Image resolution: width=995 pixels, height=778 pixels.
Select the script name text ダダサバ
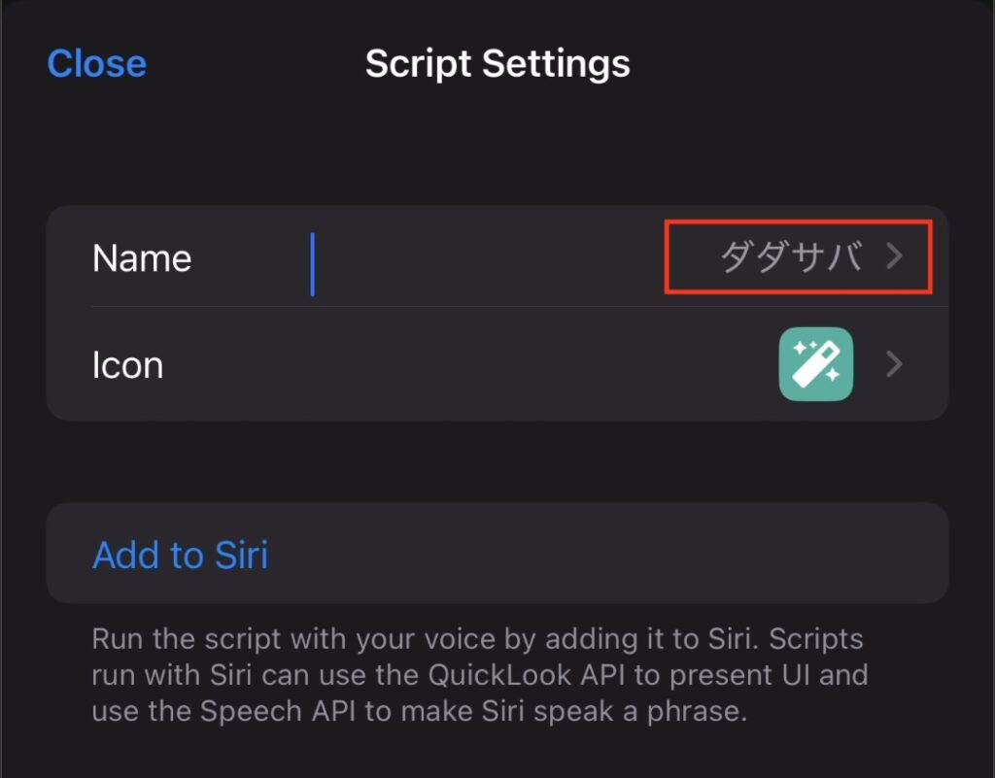tap(790, 258)
